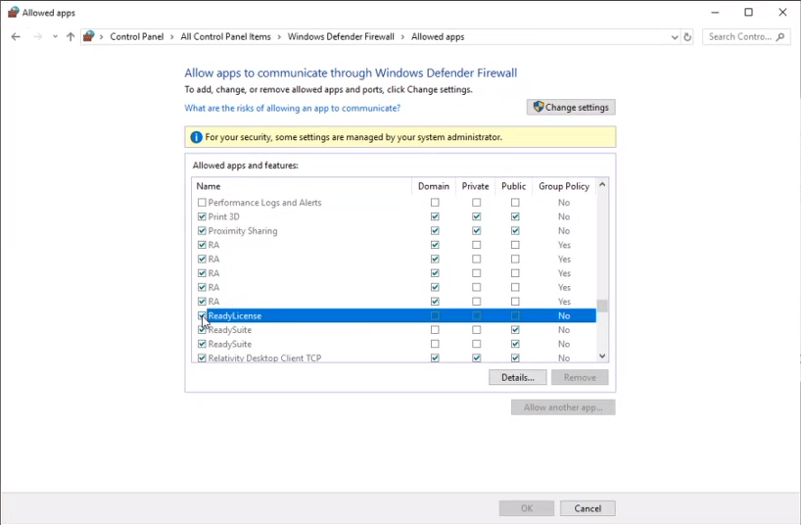Uncheck Private for Proximity Sharing
Viewport: 801px width, 525px height.
point(476,230)
